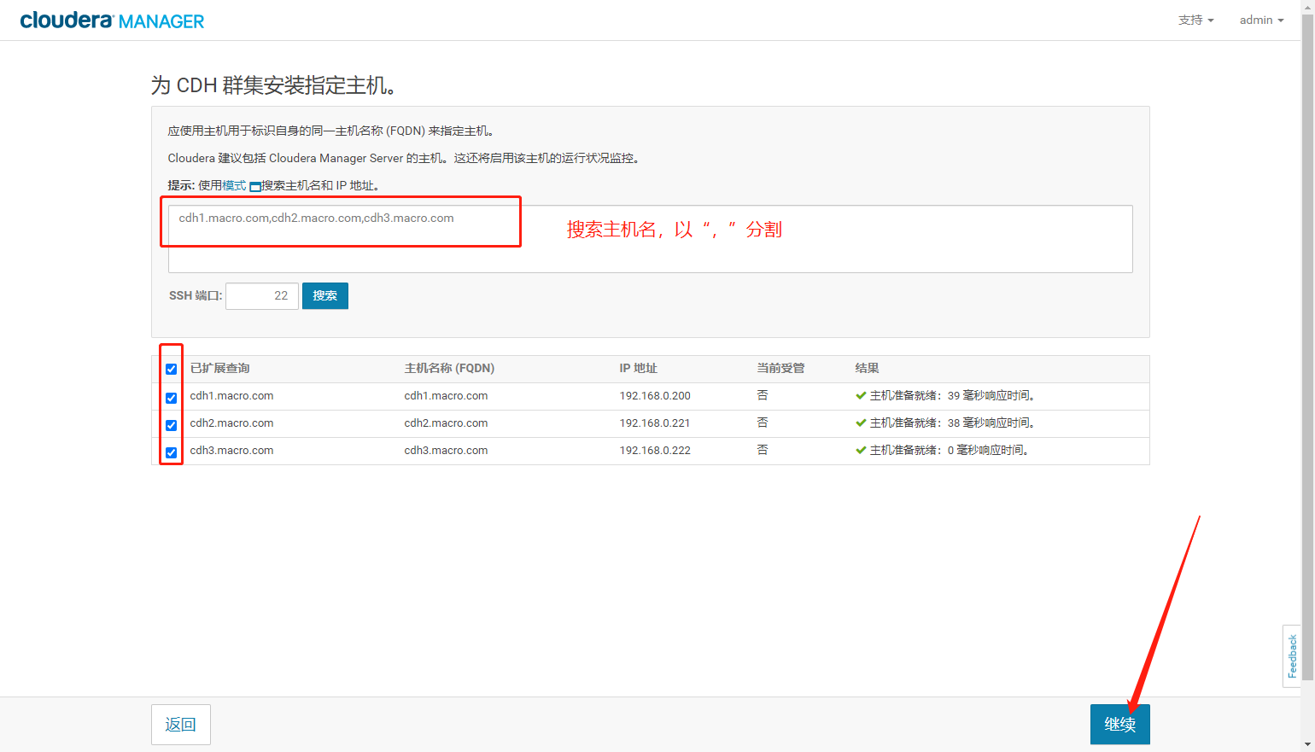Screen dimensions: 1315x752
Task: Click result text 主机准备就绪: 38 毫秒响应时间
Action: (x=952, y=423)
